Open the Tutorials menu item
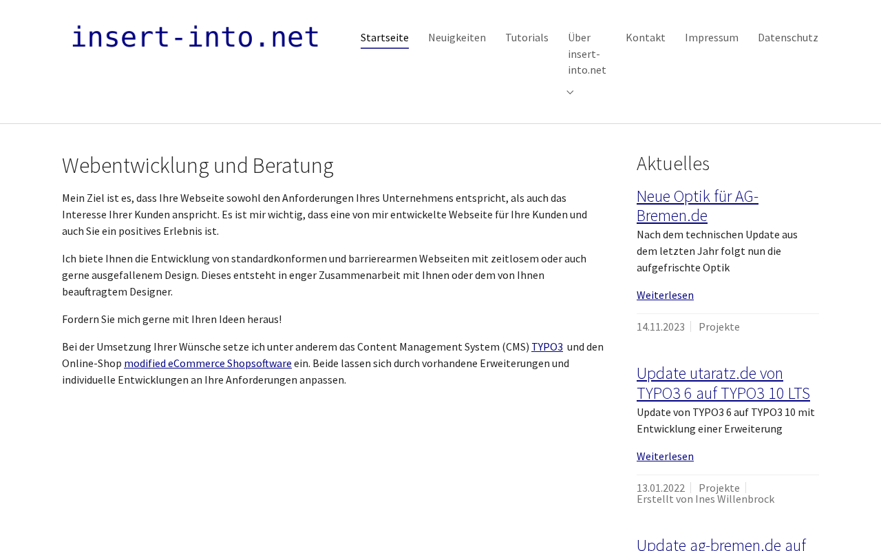 coord(527,37)
